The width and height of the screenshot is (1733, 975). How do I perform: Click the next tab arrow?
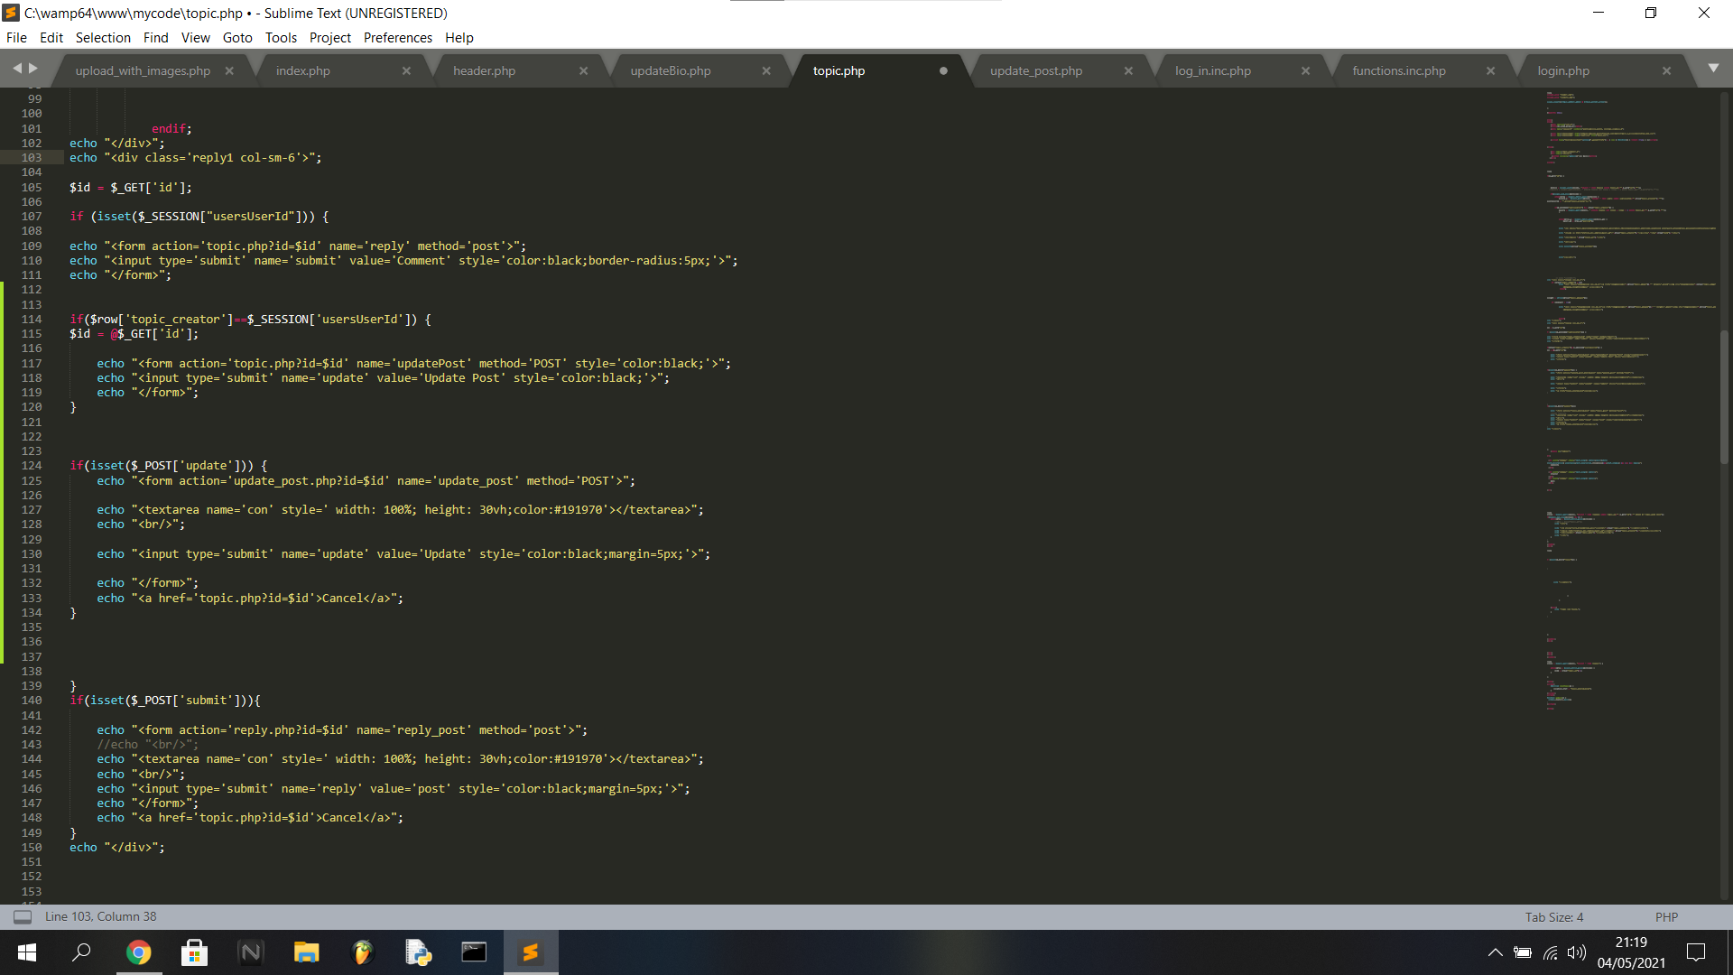click(33, 69)
